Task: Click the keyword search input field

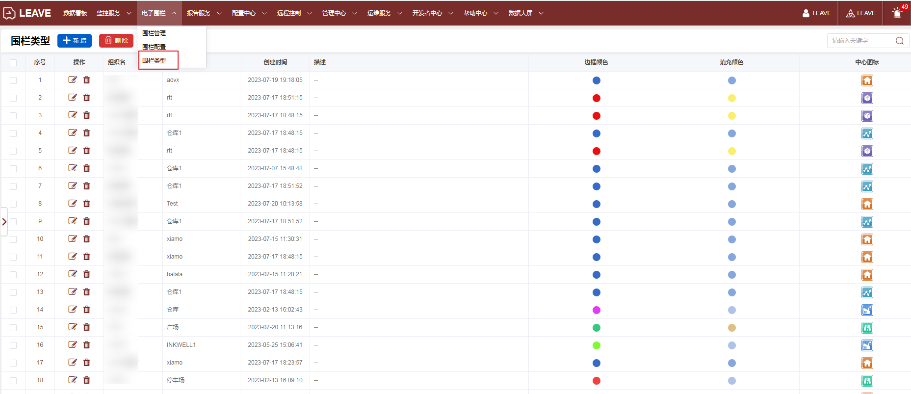Action: (x=861, y=41)
